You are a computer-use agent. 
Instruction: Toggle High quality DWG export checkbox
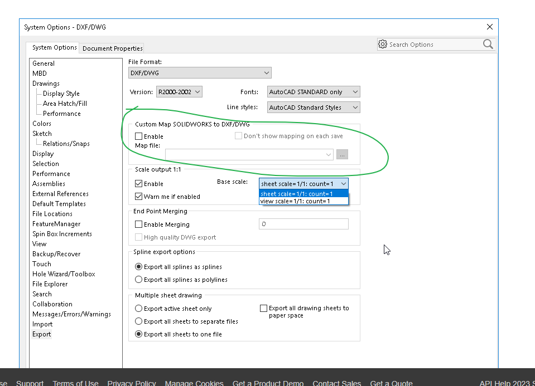(x=138, y=237)
